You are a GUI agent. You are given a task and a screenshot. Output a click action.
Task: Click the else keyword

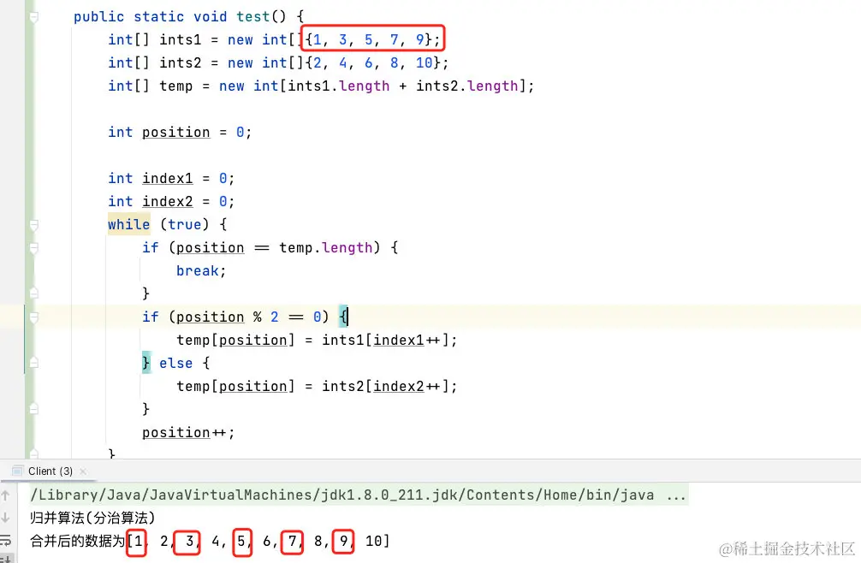pyautogui.click(x=175, y=363)
